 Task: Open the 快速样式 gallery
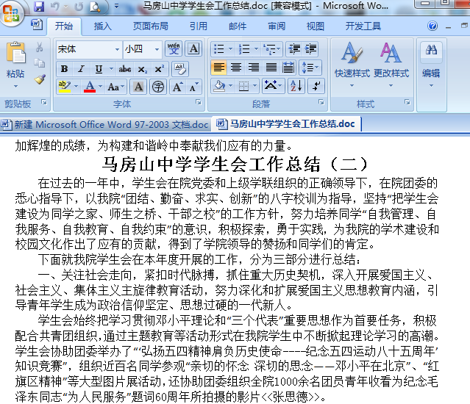click(352, 65)
